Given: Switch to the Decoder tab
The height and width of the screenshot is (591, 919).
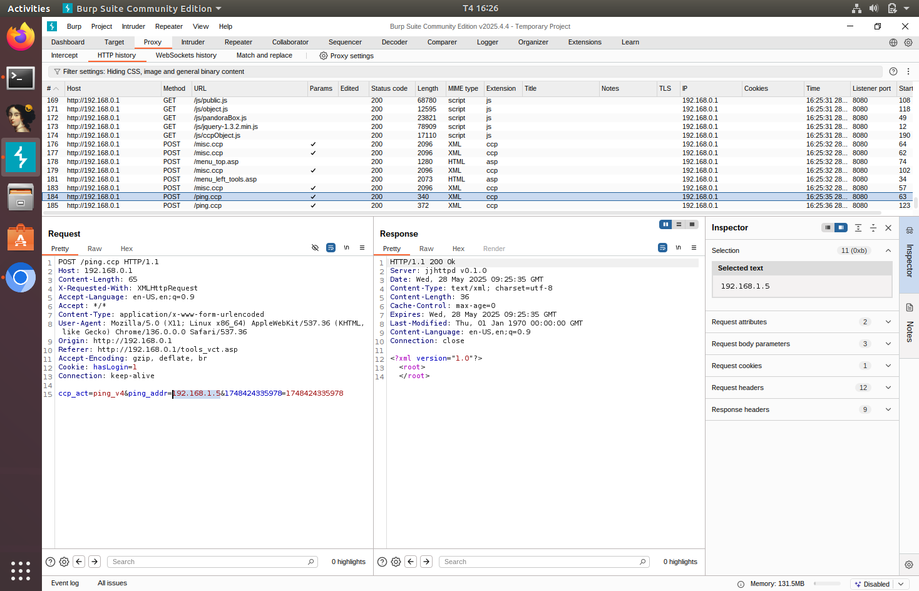Looking at the screenshot, I should click(394, 42).
